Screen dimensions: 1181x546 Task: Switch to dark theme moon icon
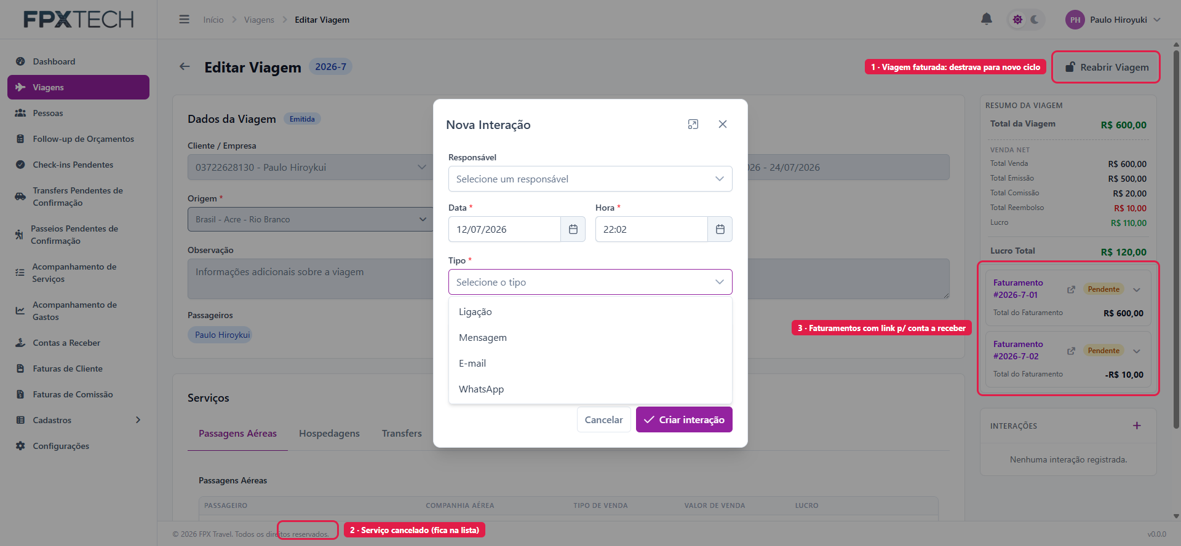pyautogui.click(x=1035, y=20)
